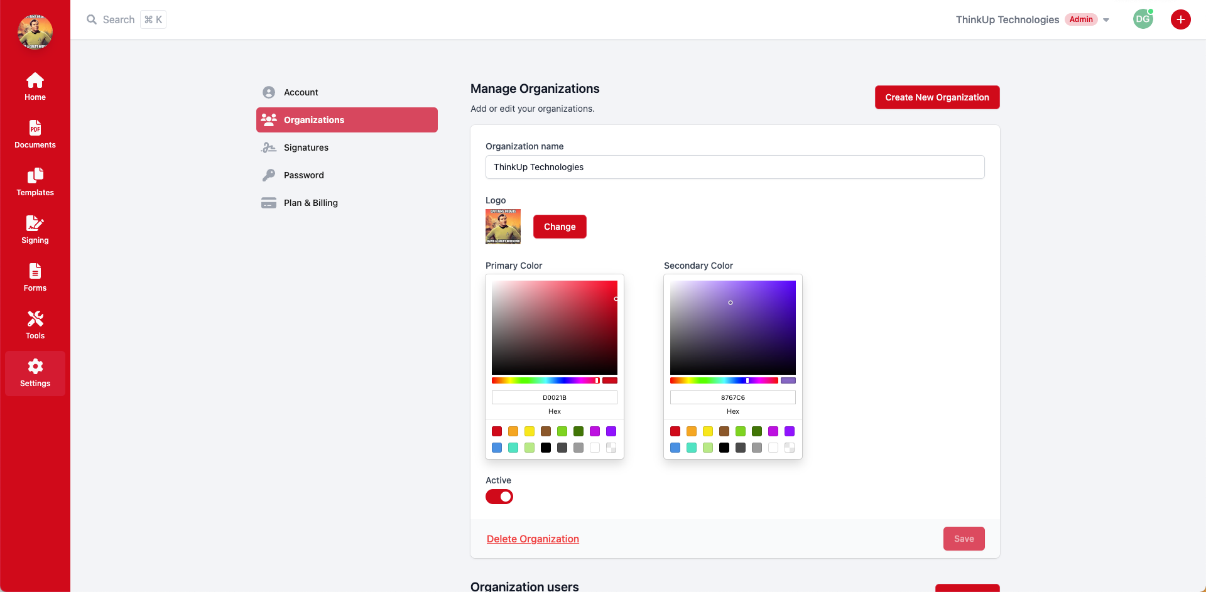Viewport: 1206px width, 592px height.
Task: Pick the blue swatch under Primary Color
Action: pyautogui.click(x=497, y=448)
